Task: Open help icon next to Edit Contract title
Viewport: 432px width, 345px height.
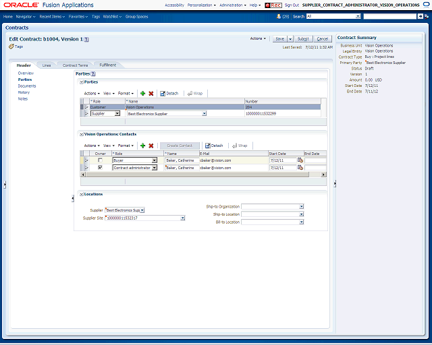Action: (x=86, y=39)
